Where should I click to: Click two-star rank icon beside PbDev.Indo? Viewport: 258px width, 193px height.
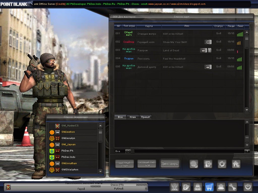coord(57,157)
